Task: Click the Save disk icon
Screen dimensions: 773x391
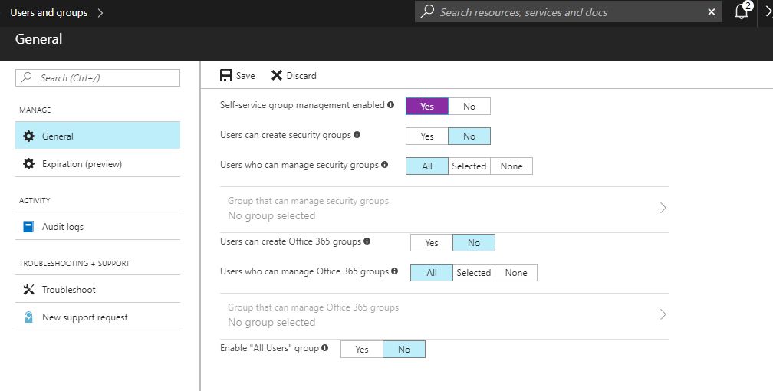Action: [x=225, y=75]
